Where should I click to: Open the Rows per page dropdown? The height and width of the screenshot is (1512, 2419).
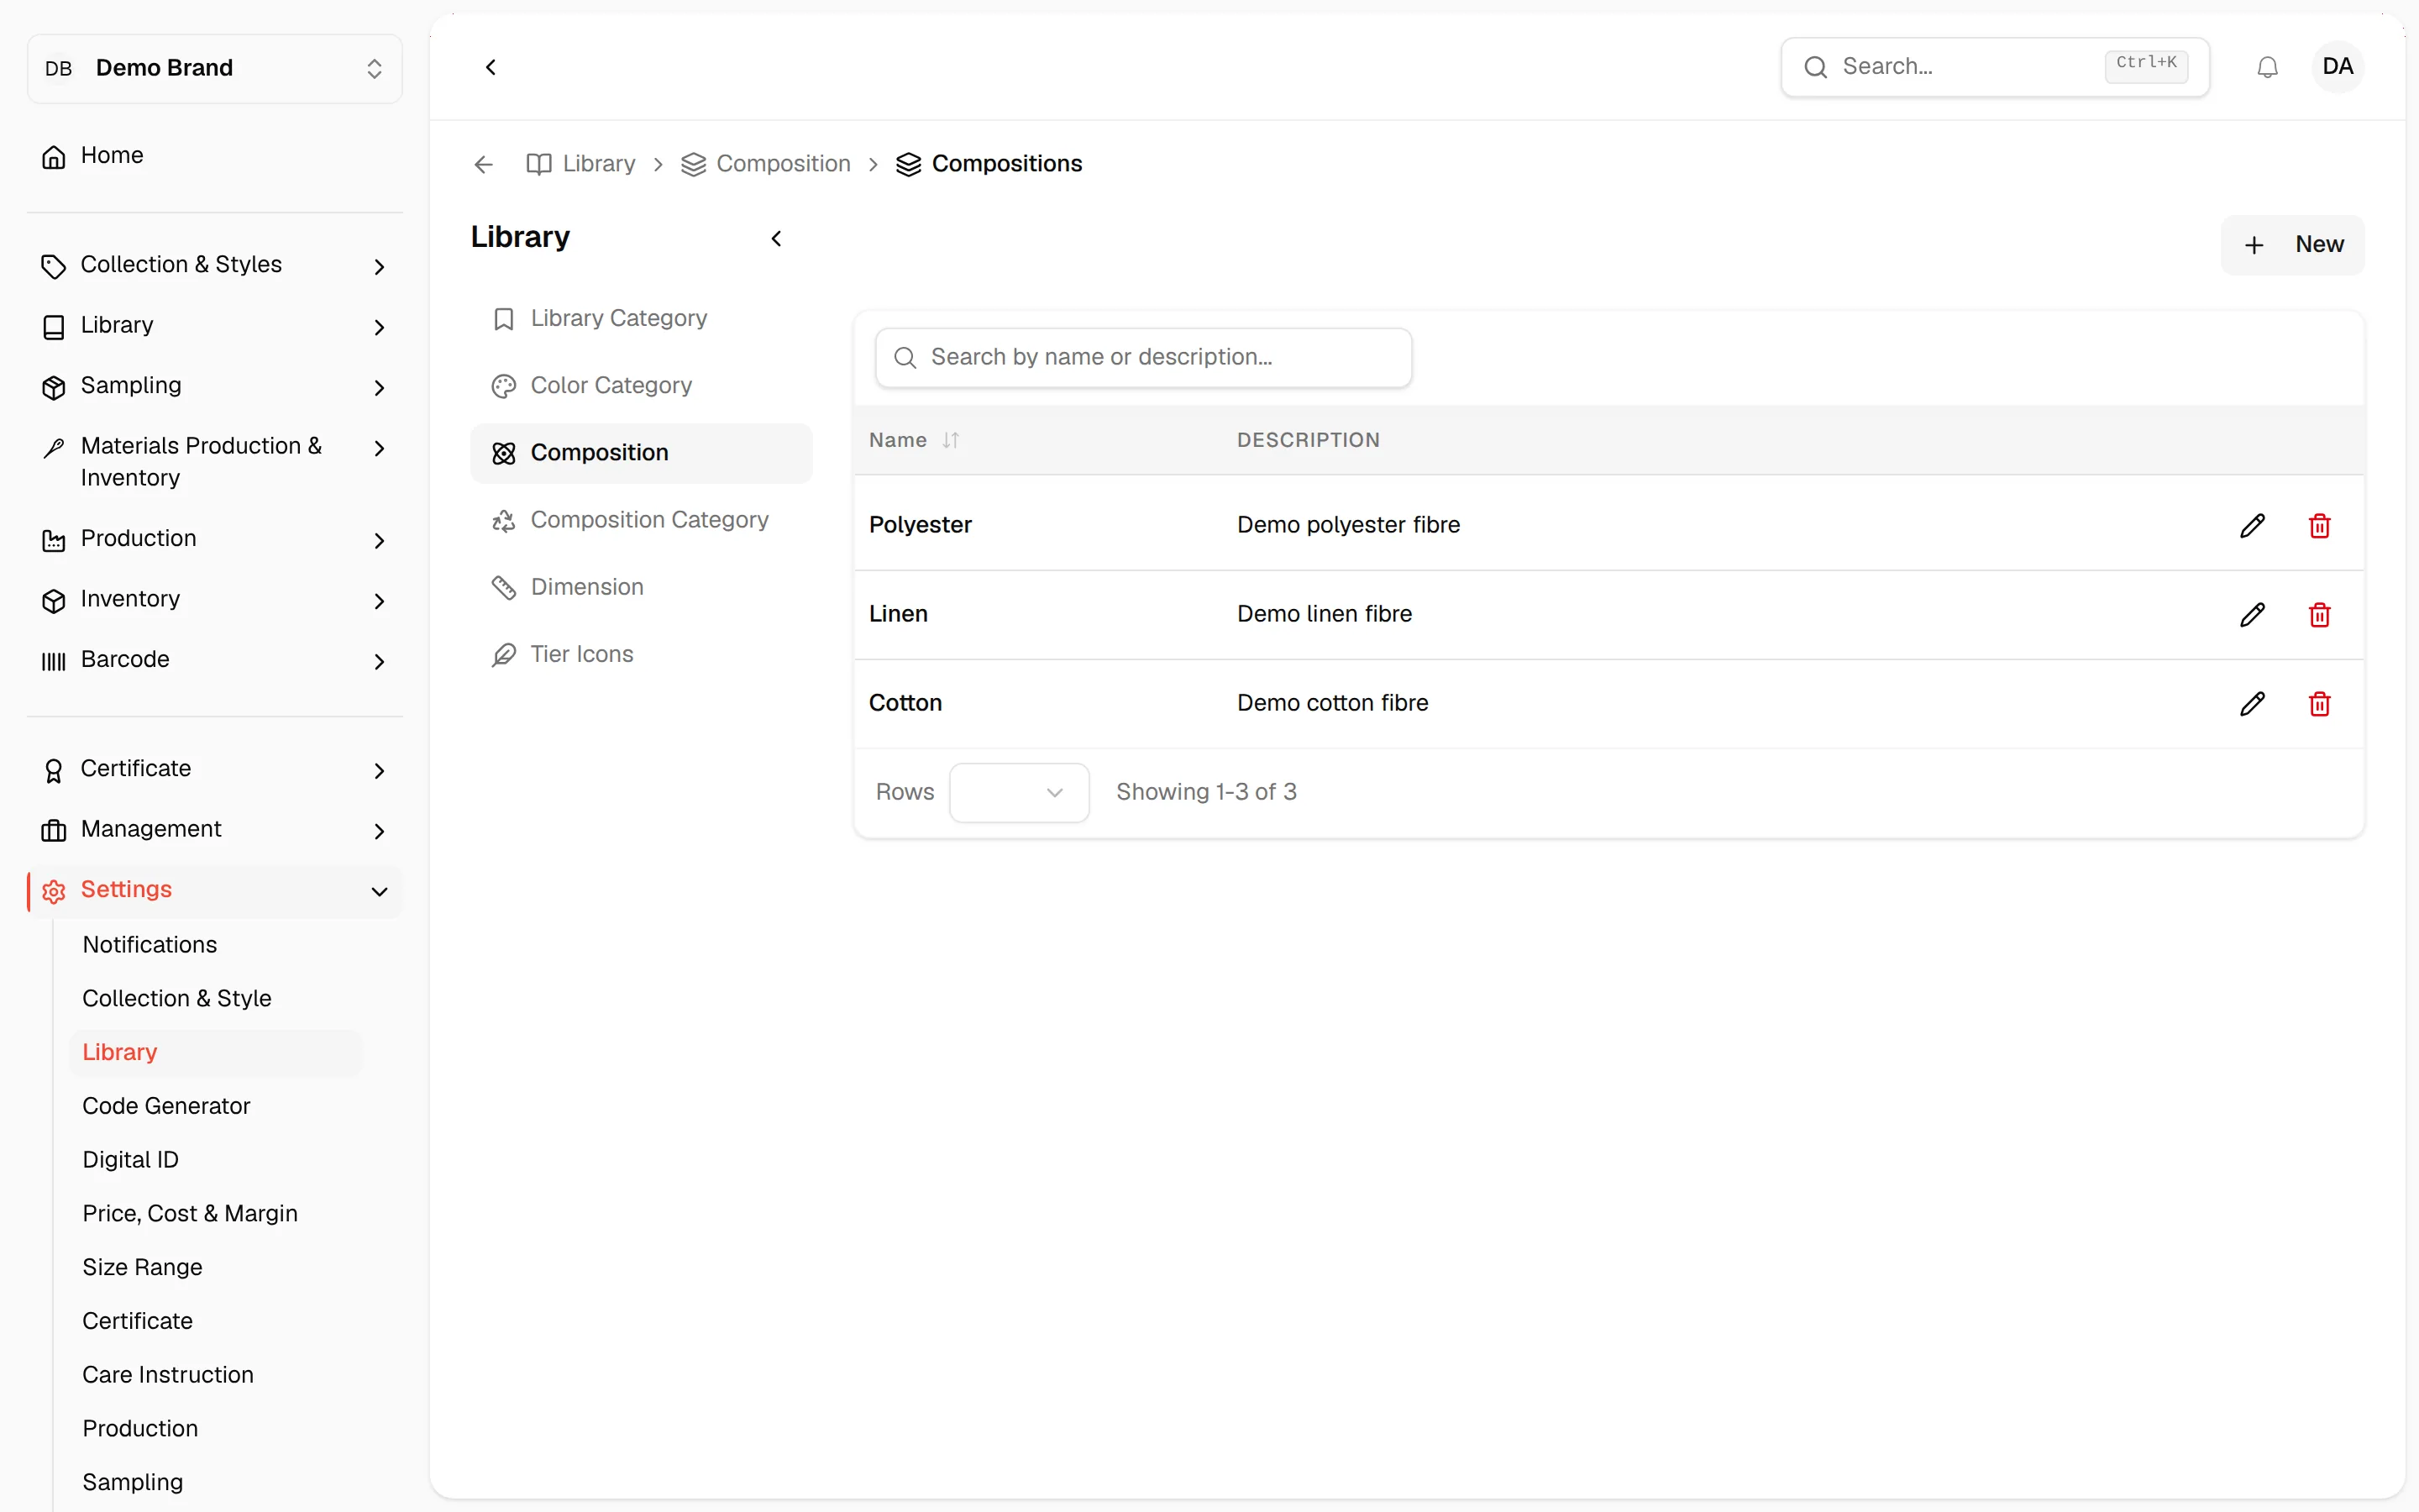pyautogui.click(x=1019, y=792)
